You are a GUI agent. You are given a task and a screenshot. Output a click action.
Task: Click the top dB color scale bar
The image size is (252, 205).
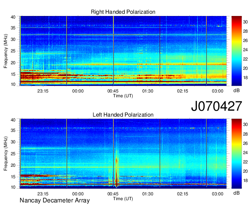[236, 51]
